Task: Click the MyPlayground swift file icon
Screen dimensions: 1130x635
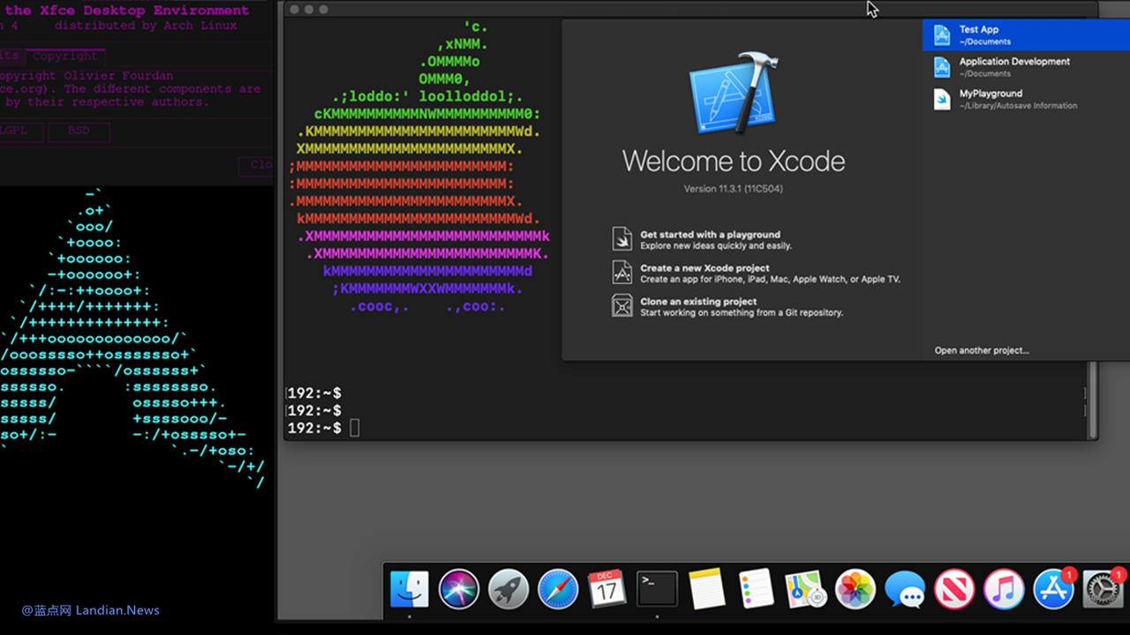Action: pos(942,99)
